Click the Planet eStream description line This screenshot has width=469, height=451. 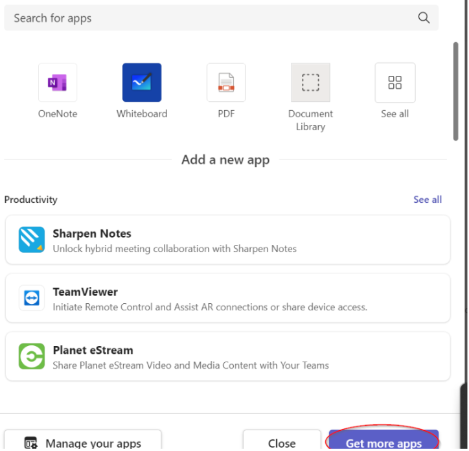coord(191,365)
